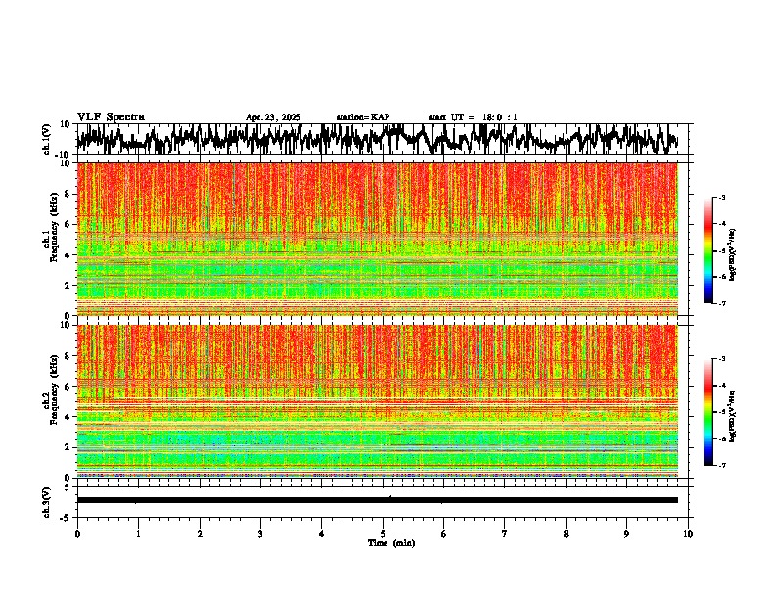The width and height of the screenshot is (775, 599).
Task: Click the ch.1 spectrogram panel
Action: (377, 239)
